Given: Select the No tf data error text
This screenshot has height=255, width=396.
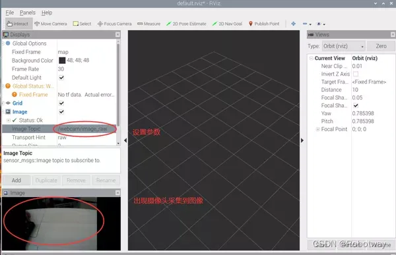Looking at the screenshot, I should click(x=86, y=95).
